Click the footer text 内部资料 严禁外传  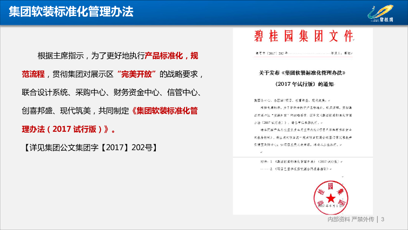pos(351,219)
